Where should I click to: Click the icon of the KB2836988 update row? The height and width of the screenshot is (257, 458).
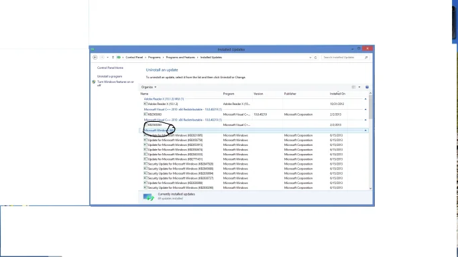click(x=146, y=183)
